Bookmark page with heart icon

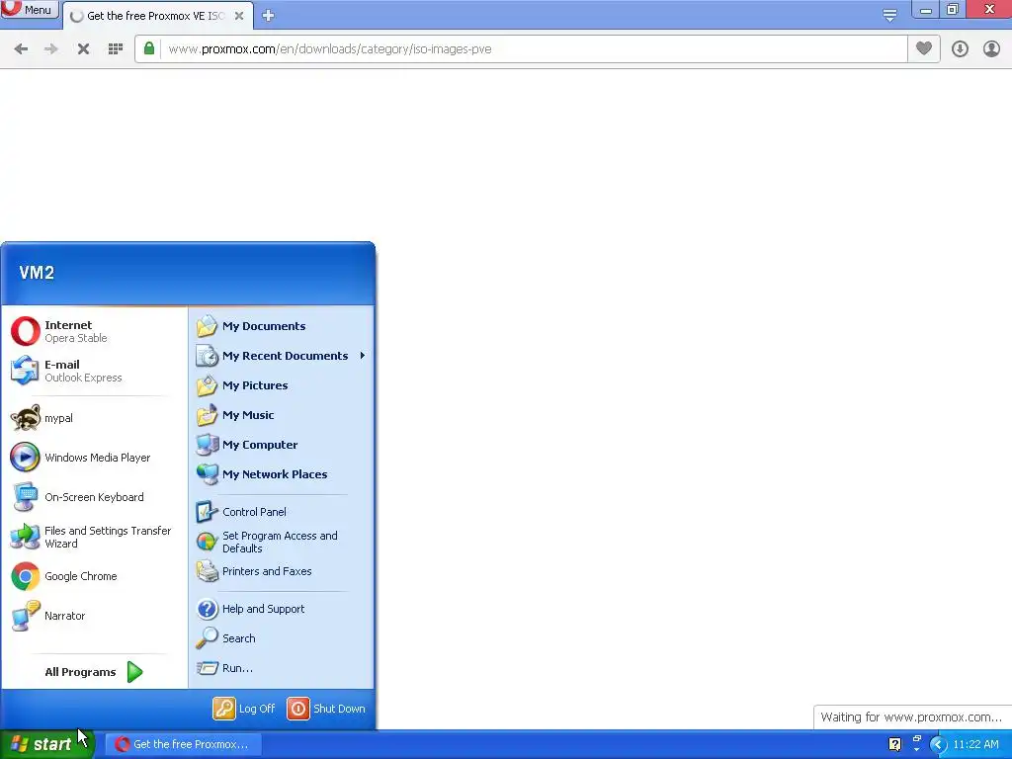(924, 48)
